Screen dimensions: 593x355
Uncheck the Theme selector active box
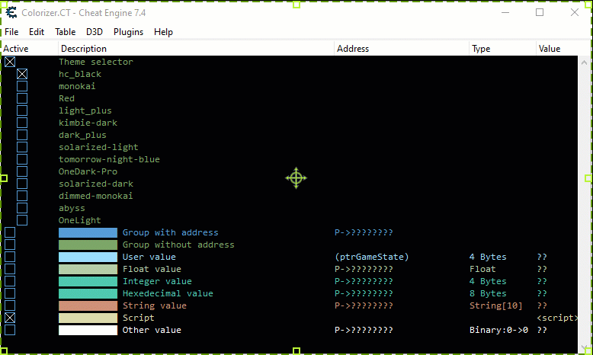tap(10, 62)
